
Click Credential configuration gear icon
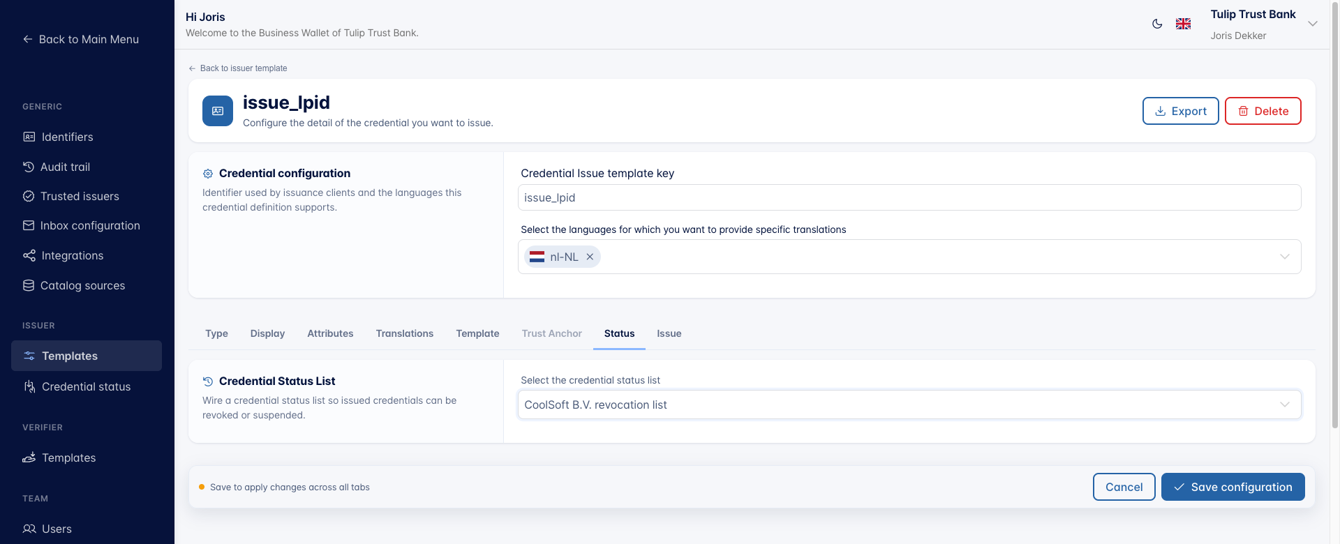(208, 174)
